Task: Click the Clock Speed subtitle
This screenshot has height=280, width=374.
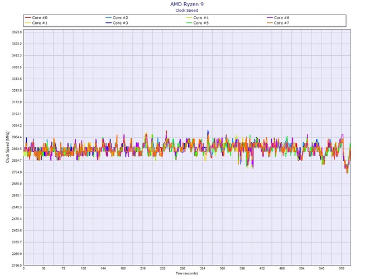Action: click(x=187, y=10)
